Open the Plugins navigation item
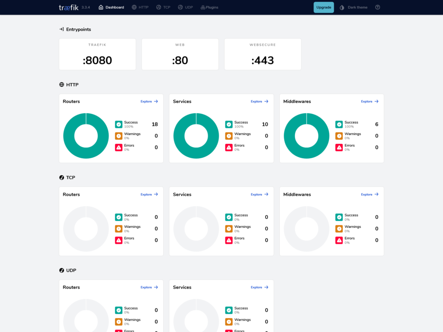The width and height of the screenshot is (443, 332). click(209, 7)
